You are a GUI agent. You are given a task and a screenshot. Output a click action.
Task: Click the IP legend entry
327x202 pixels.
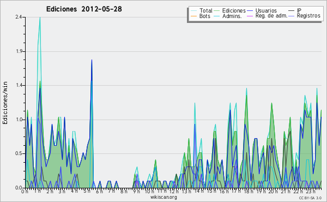coord(295,10)
